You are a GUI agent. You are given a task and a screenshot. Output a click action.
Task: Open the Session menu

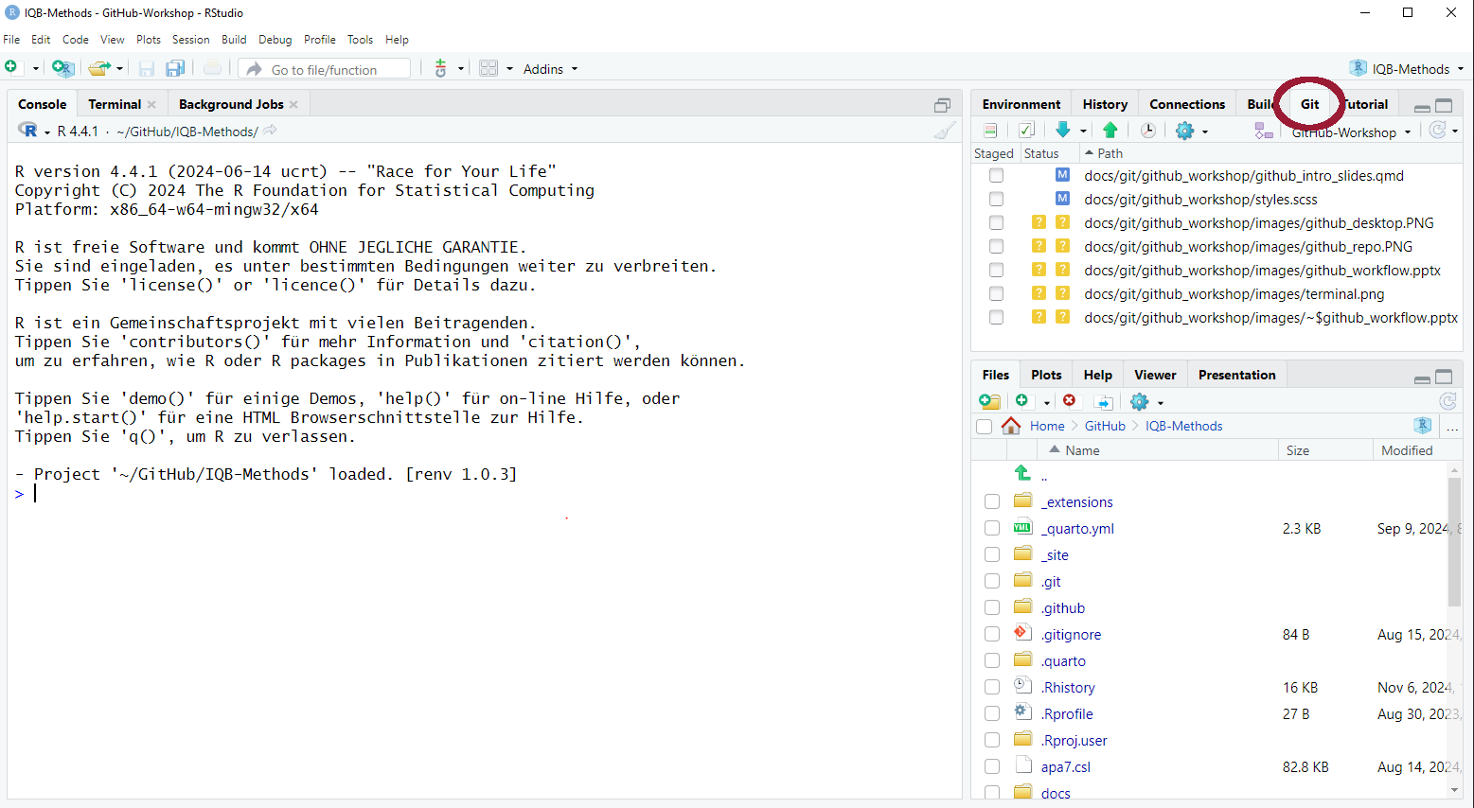click(x=190, y=40)
